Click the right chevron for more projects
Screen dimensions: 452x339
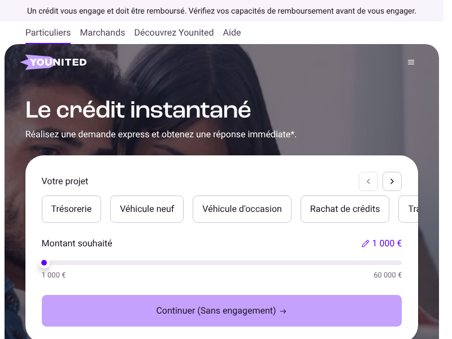[x=392, y=181]
